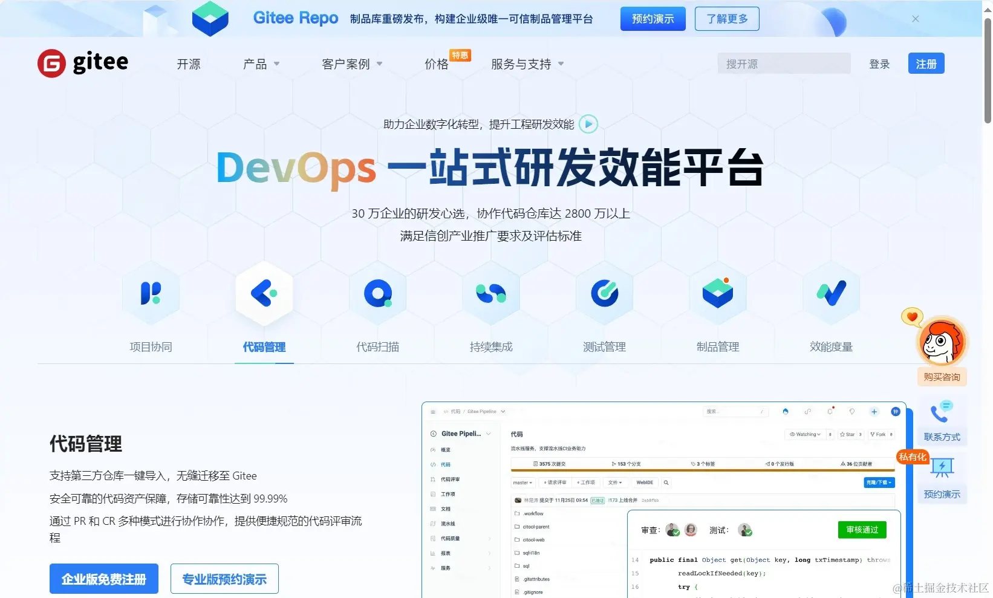Click the 审核通过 button in preview
The image size is (993, 598).
point(862,530)
